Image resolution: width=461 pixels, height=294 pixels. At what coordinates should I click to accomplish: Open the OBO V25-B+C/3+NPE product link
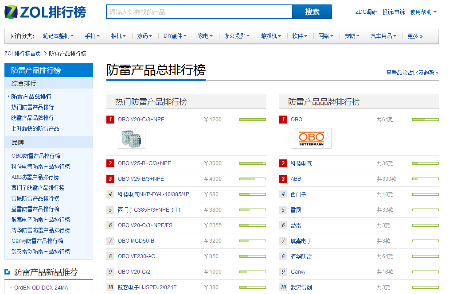pos(145,163)
